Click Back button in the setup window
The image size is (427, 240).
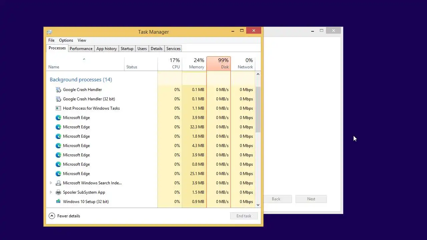pos(276,199)
